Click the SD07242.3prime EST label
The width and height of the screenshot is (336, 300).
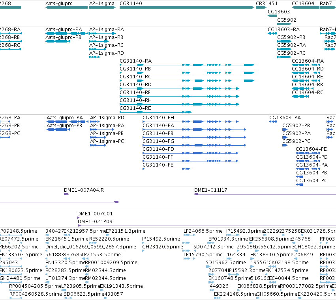214,247
